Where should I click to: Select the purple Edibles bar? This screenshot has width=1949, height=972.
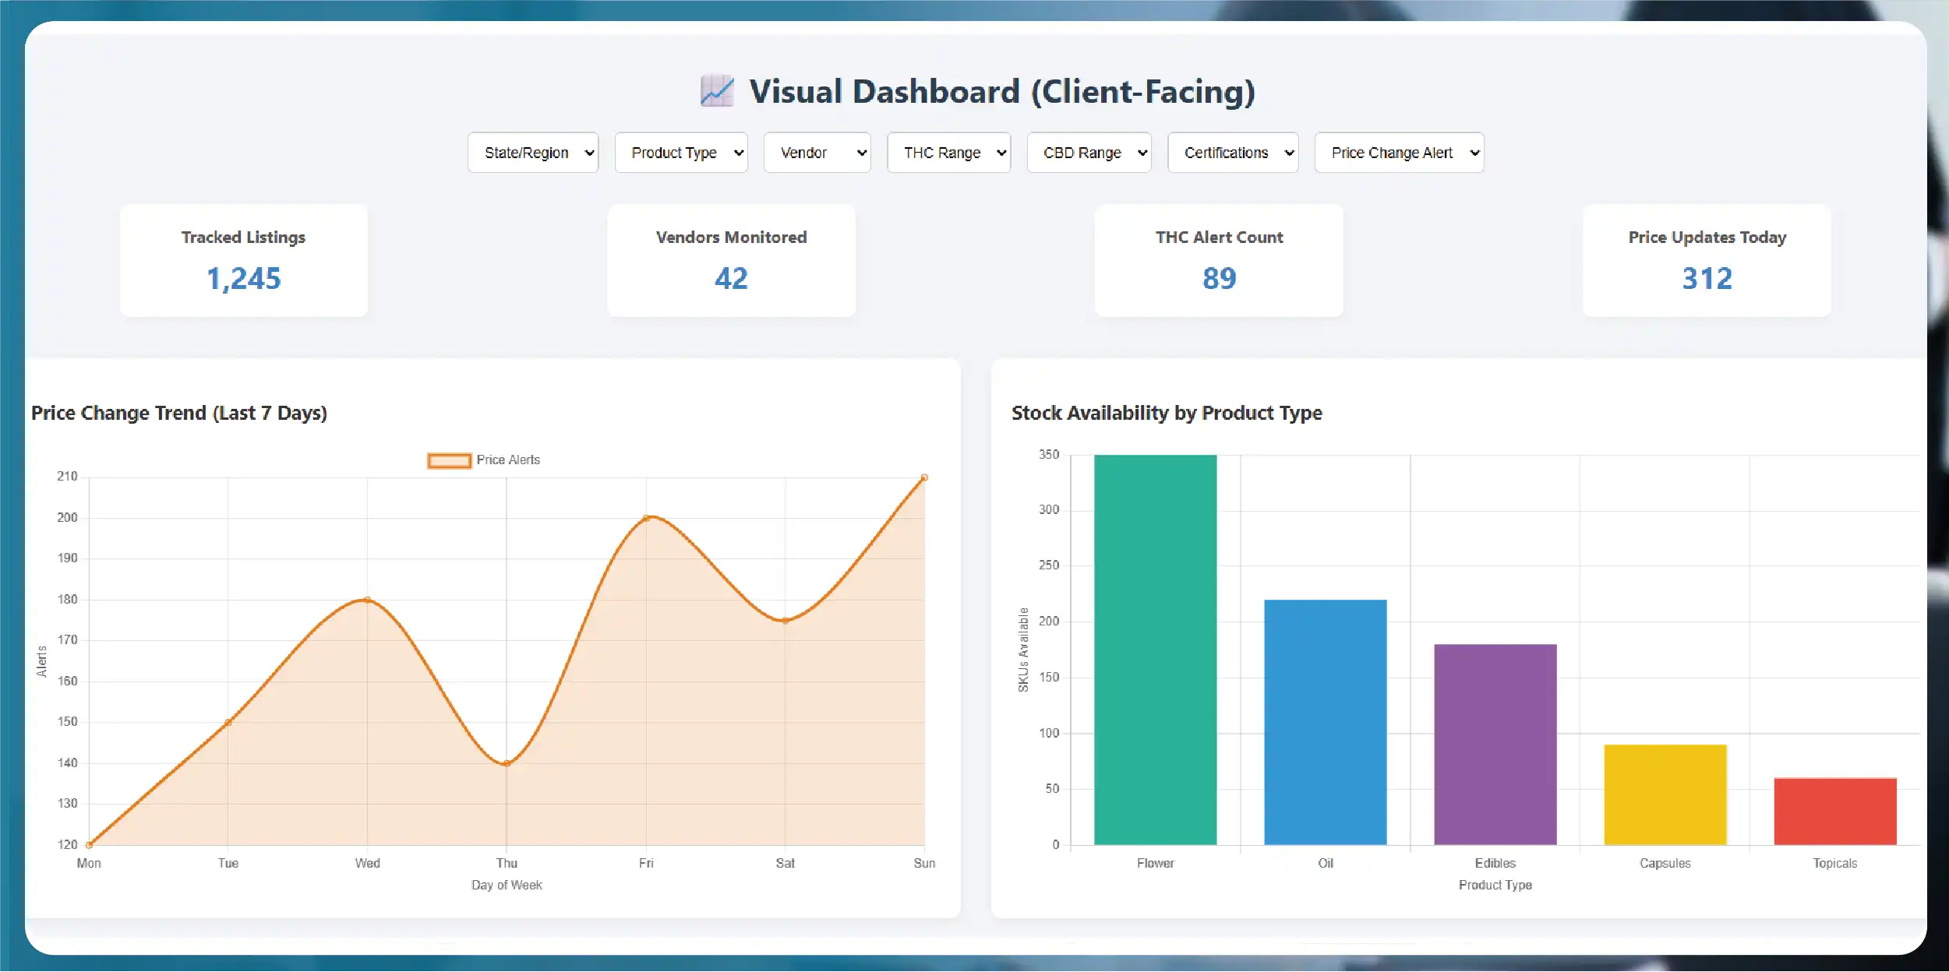tap(1495, 744)
